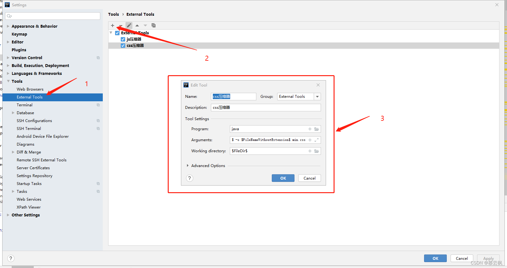The width and height of the screenshot is (507, 268).
Task: Open Settings Repository page
Action: coord(34,176)
